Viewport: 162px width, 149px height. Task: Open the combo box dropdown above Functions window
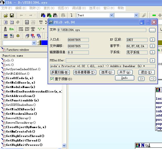coord(34,43)
